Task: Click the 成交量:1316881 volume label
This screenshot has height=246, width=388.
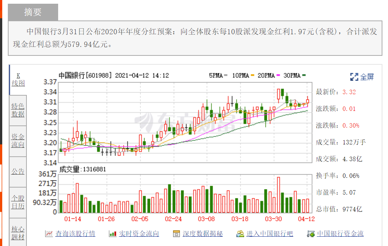Action: point(83,169)
